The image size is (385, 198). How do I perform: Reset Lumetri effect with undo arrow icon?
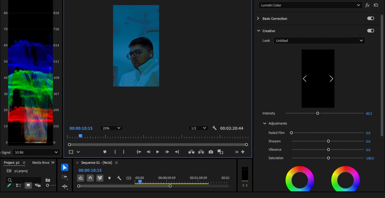(376, 5)
